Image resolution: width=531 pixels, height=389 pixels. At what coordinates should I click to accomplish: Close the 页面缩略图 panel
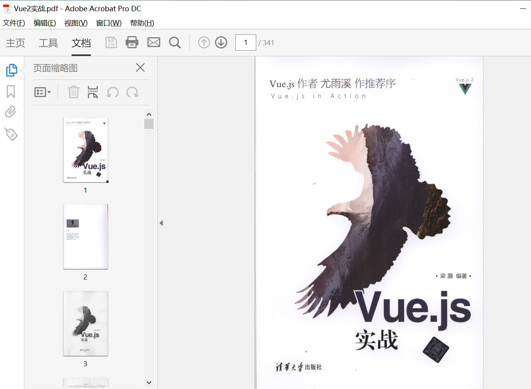click(x=140, y=68)
